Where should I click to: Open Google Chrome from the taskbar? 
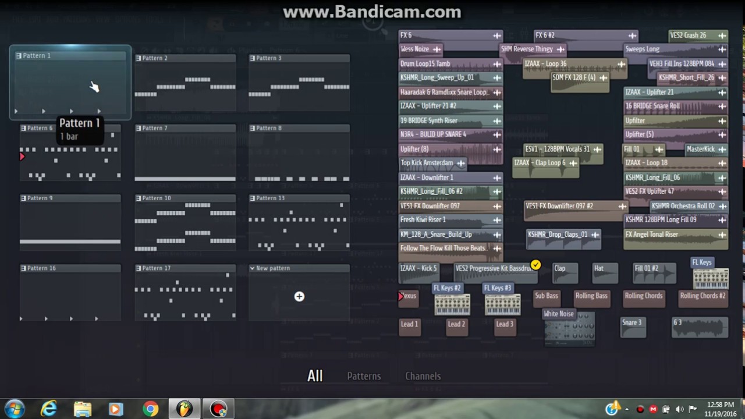(151, 409)
